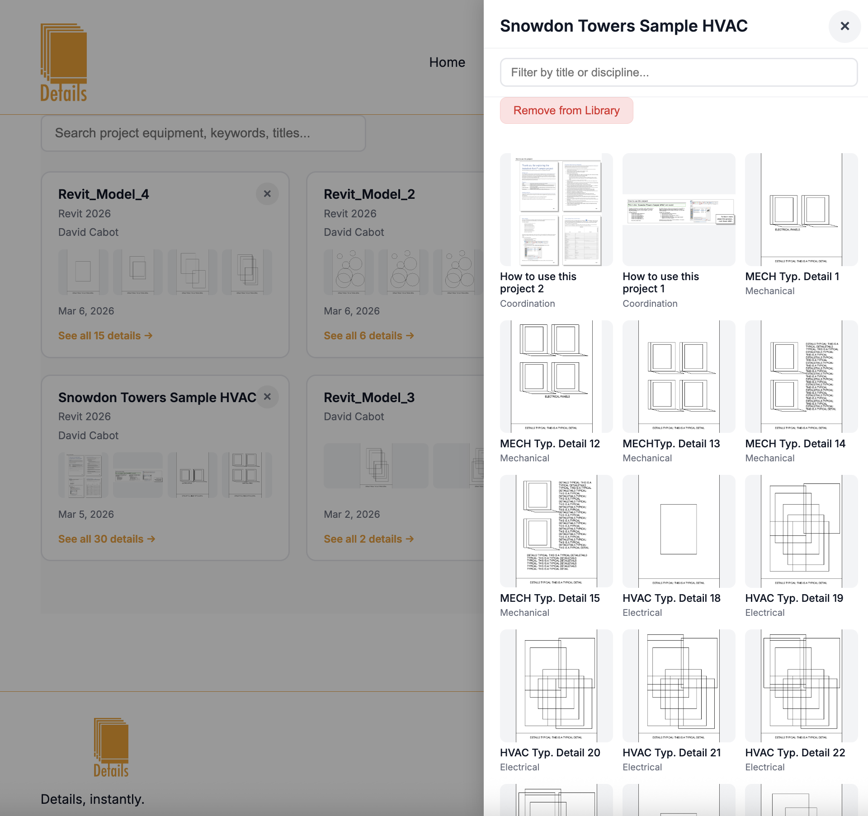868x816 pixels.
Task: Click See all 2 details link
Action: 368,539
